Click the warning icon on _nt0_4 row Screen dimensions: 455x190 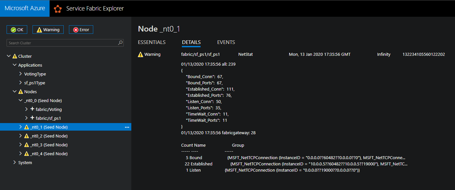click(27, 154)
